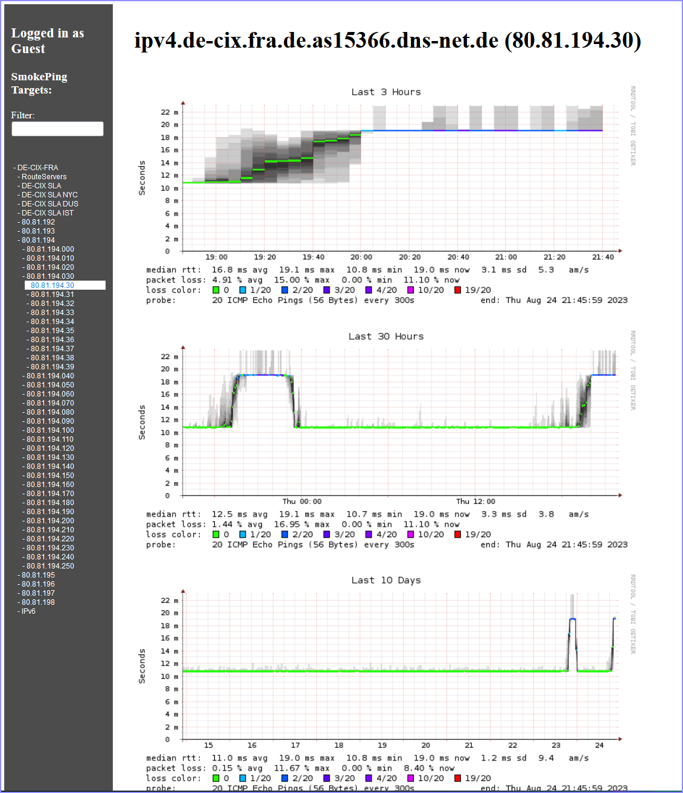Open target 80.81.194.31
Image resolution: width=683 pixels, height=793 pixels.
52,295
